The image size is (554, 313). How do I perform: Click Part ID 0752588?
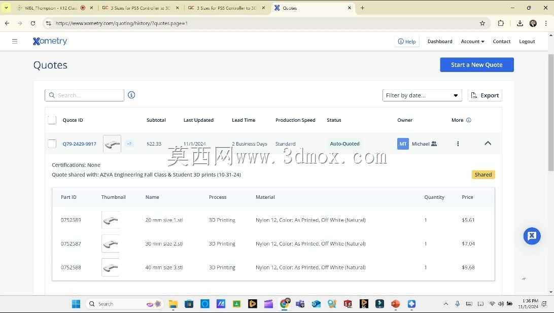tap(71, 267)
